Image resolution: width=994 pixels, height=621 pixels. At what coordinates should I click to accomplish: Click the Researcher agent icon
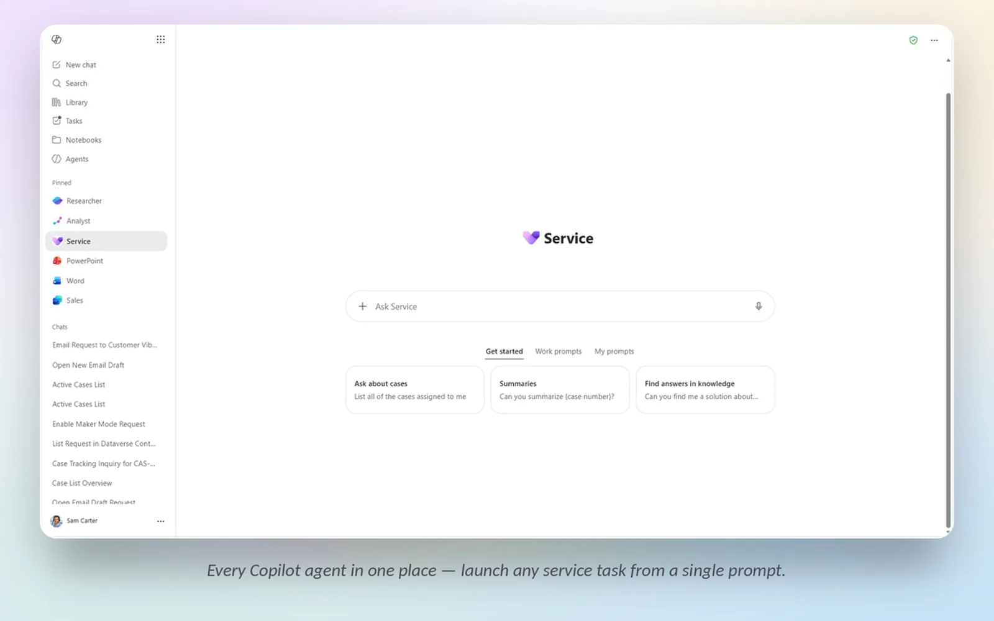(57, 201)
